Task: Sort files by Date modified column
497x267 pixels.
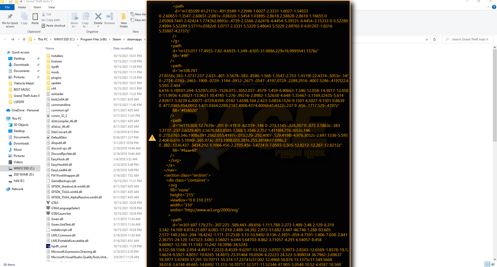Action: coord(123,48)
